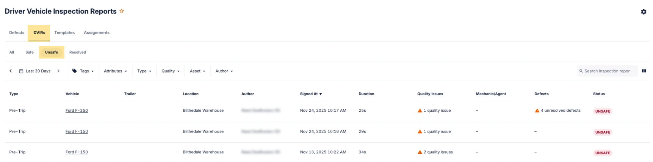Image resolution: width=653 pixels, height=162 pixels.
Task: Open the settings gear icon
Action: pyautogui.click(x=643, y=12)
